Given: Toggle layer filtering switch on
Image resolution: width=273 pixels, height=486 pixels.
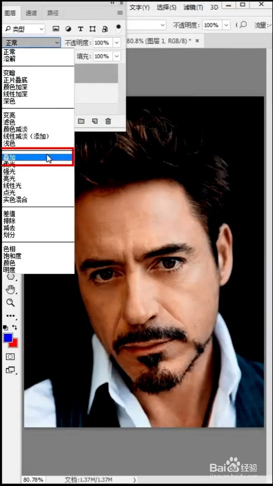Looking at the screenshot, I should [x=119, y=28].
